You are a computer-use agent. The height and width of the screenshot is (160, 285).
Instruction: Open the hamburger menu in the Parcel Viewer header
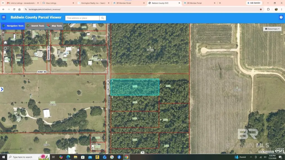click(4, 17)
